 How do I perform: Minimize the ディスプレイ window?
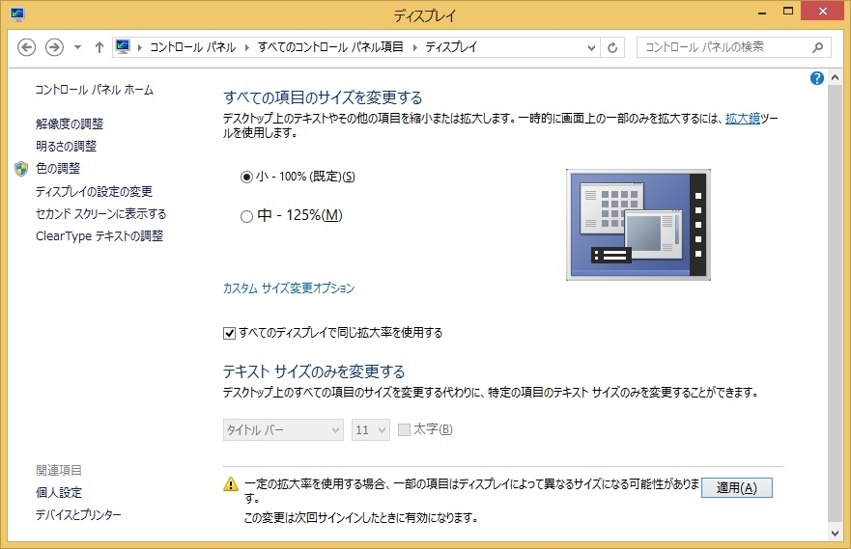762,12
